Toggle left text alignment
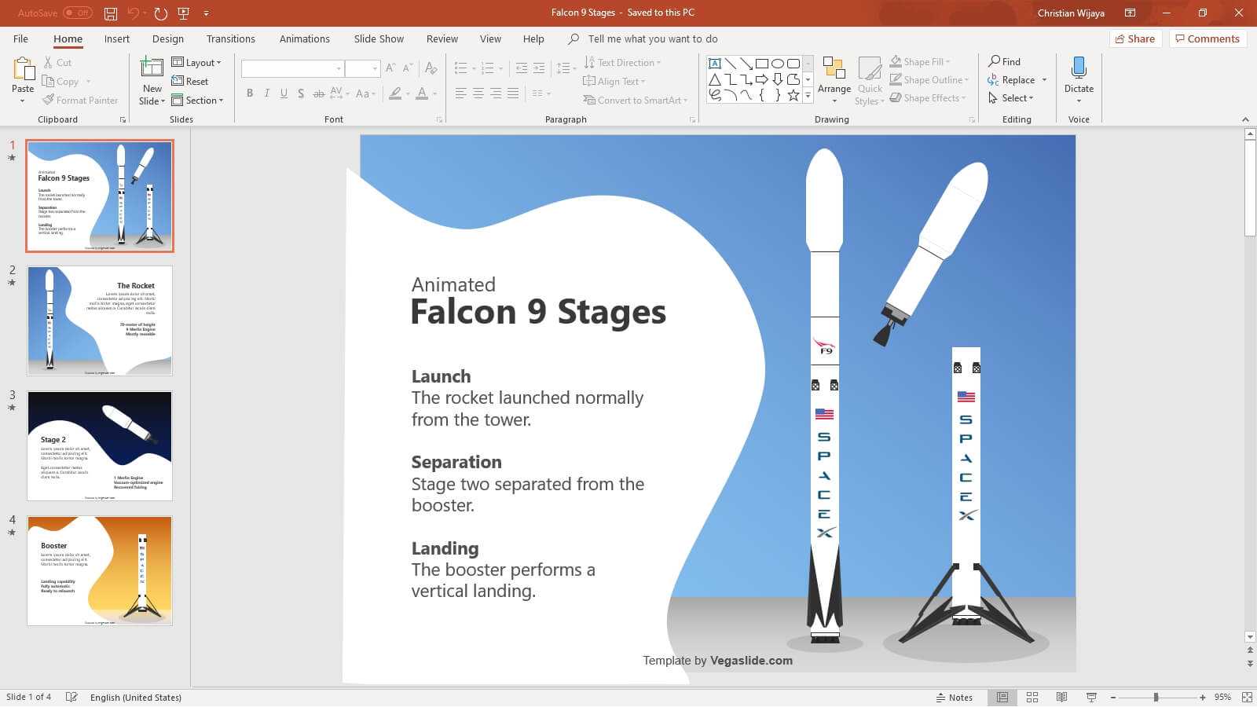 (461, 93)
